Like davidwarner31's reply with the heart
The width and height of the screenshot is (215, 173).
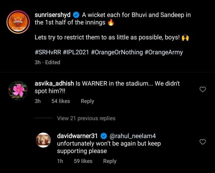[x=203, y=142]
